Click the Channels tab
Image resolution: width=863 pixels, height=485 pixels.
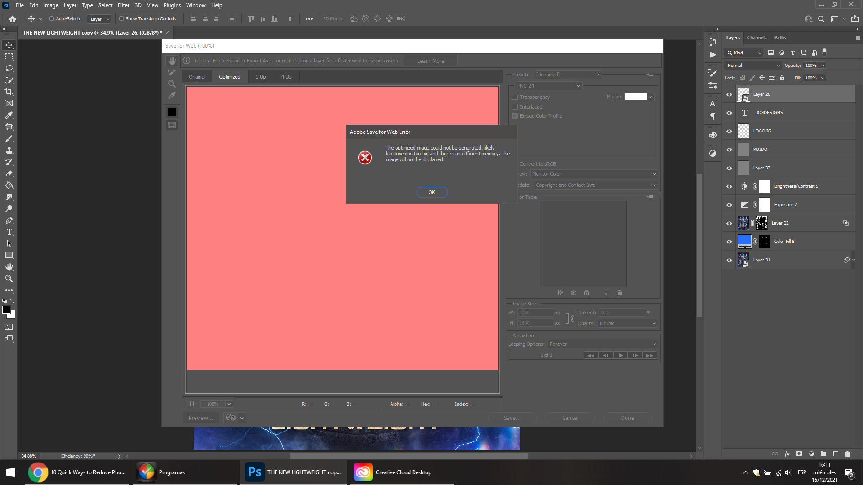pyautogui.click(x=757, y=37)
